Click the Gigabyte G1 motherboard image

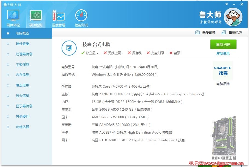[x=224, y=136]
